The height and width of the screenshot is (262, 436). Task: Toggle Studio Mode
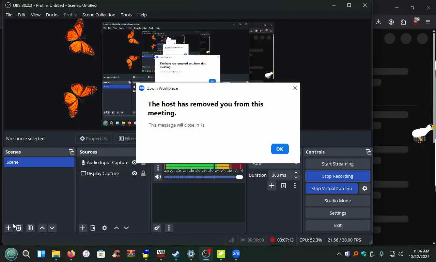point(338,201)
